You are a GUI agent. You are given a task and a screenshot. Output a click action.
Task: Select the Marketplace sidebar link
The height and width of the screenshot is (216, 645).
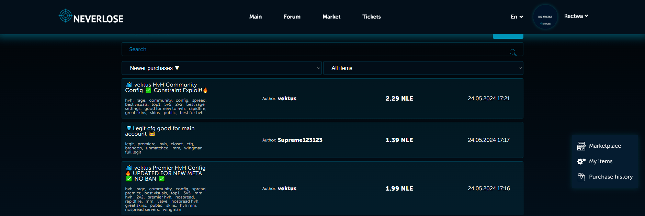[x=605, y=146]
